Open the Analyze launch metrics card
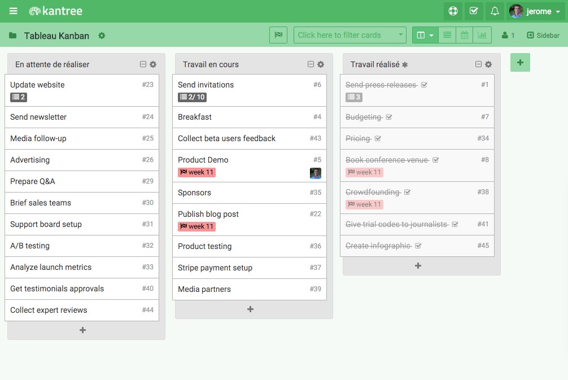568x380 pixels. point(82,267)
